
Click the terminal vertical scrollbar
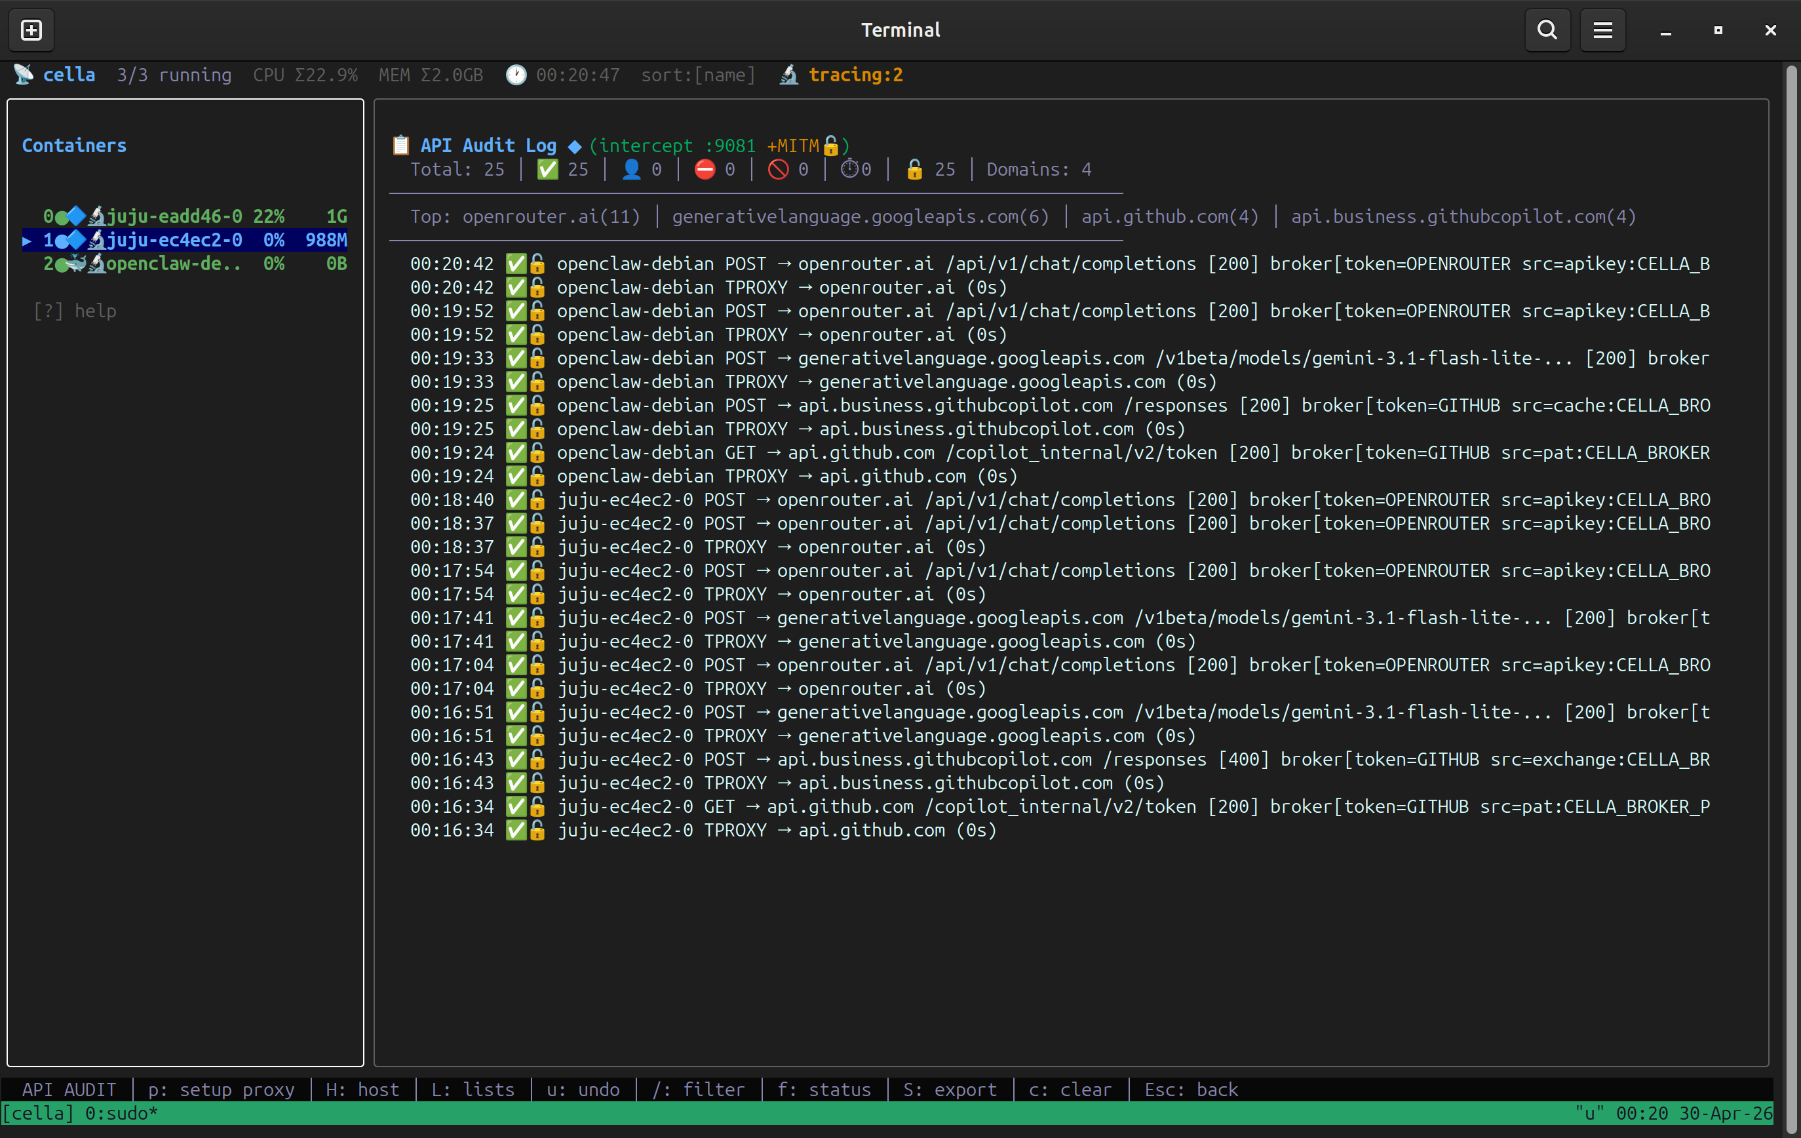(x=1791, y=598)
